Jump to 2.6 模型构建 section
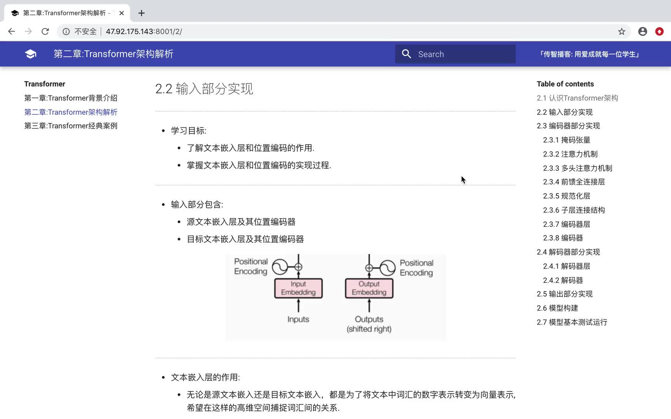This screenshot has width=671, height=419. point(557,308)
